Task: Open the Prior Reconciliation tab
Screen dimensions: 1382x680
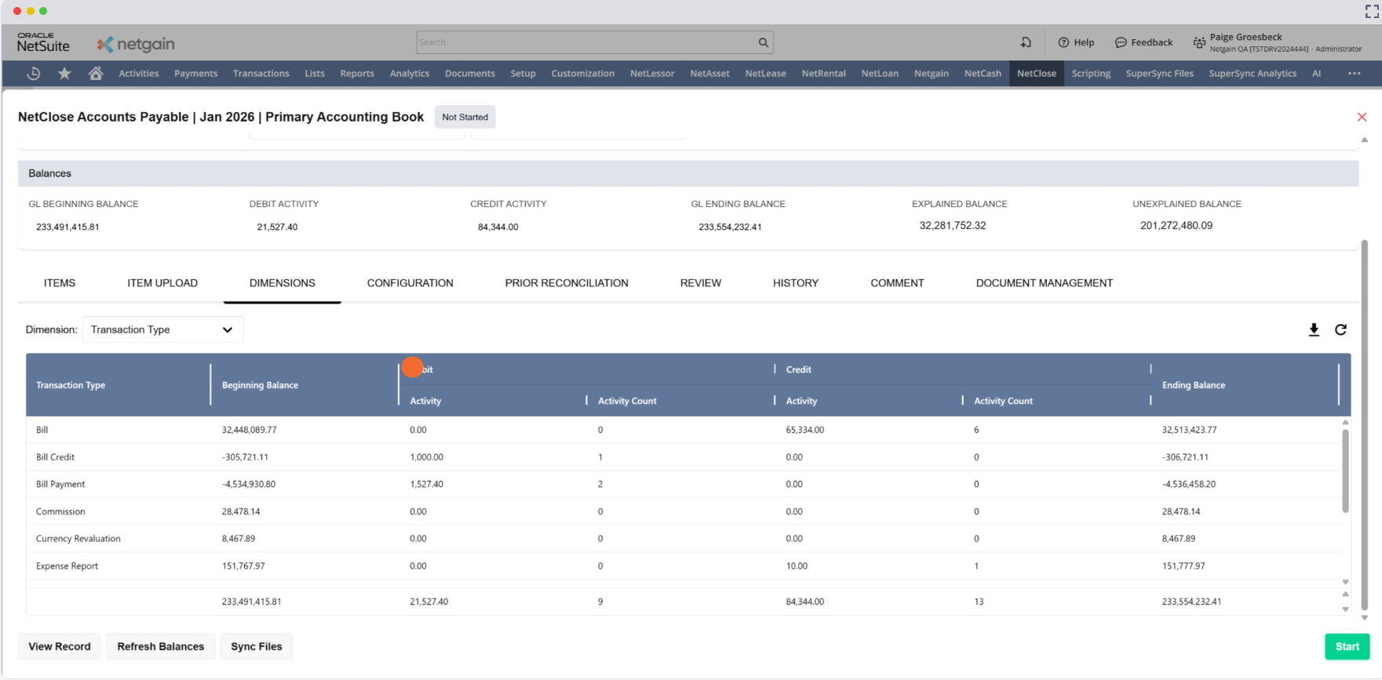Action: 566,283
